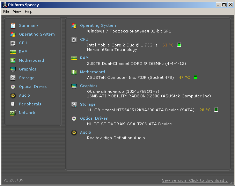This screenshot has width=235, height=186.
Task: Click RAM heading link in summary
Action: 84,58
